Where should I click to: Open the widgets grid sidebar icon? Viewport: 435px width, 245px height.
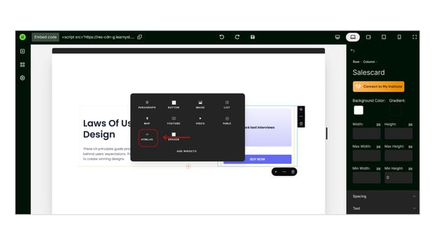[x=22, y=64]
